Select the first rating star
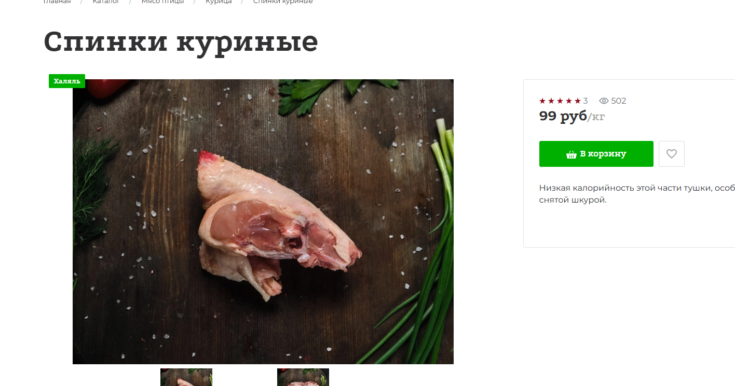This screenshot has height=386, width=735. pyautogui.click(x=542, y=101)
